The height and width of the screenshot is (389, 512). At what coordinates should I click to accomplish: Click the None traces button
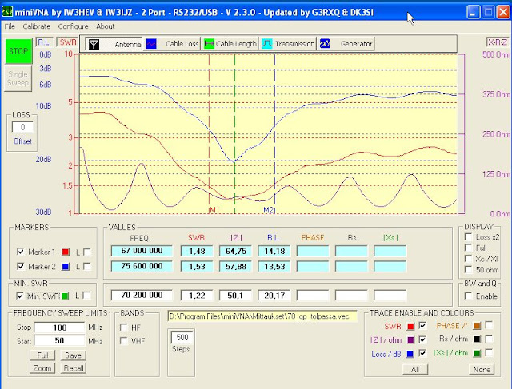482,370
